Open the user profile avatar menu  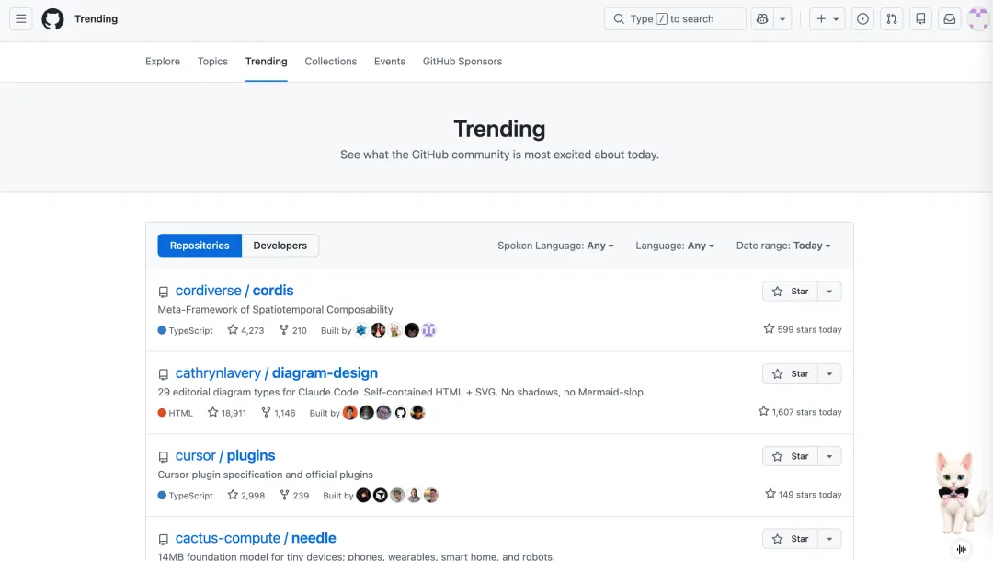pos(979,19)
